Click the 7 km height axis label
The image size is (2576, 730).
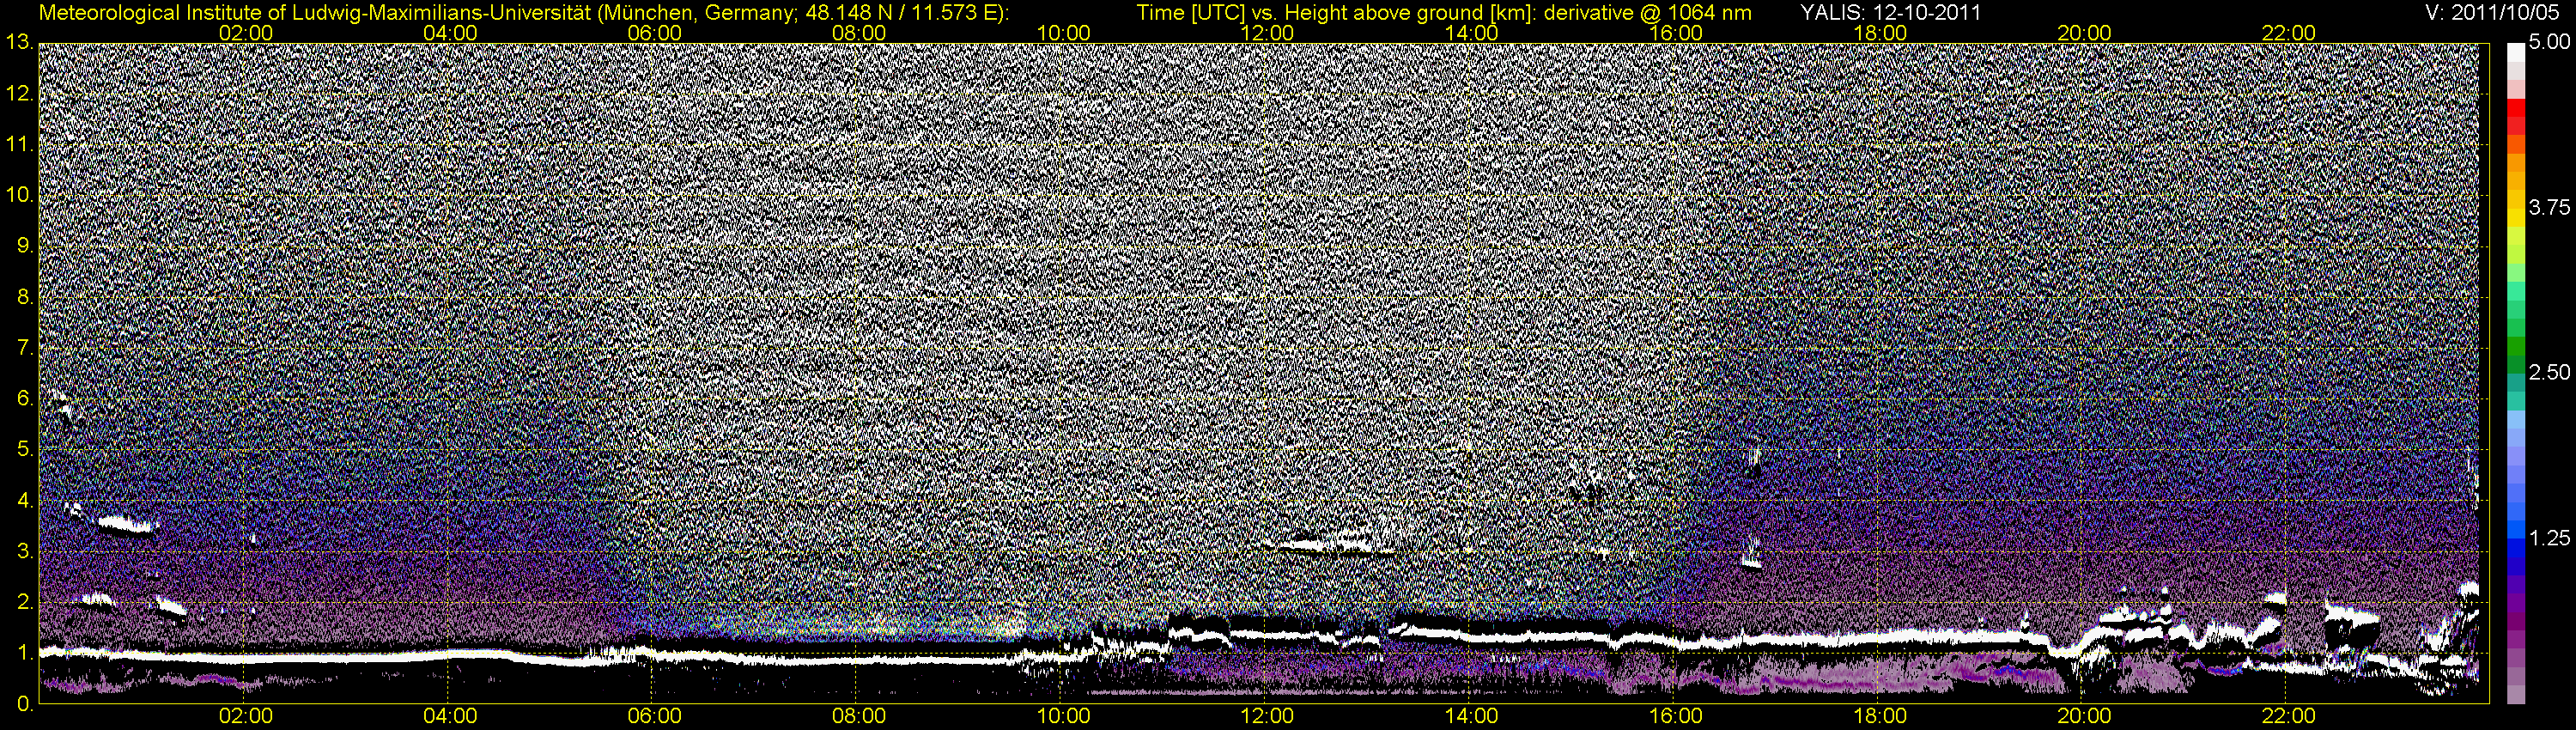(25, 348)
